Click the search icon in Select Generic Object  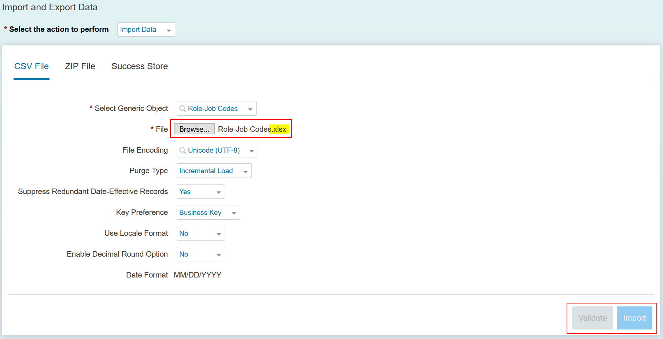tap(183, 109)
